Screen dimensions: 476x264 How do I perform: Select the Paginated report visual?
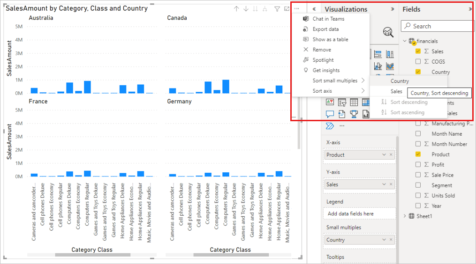coord(366,114)
